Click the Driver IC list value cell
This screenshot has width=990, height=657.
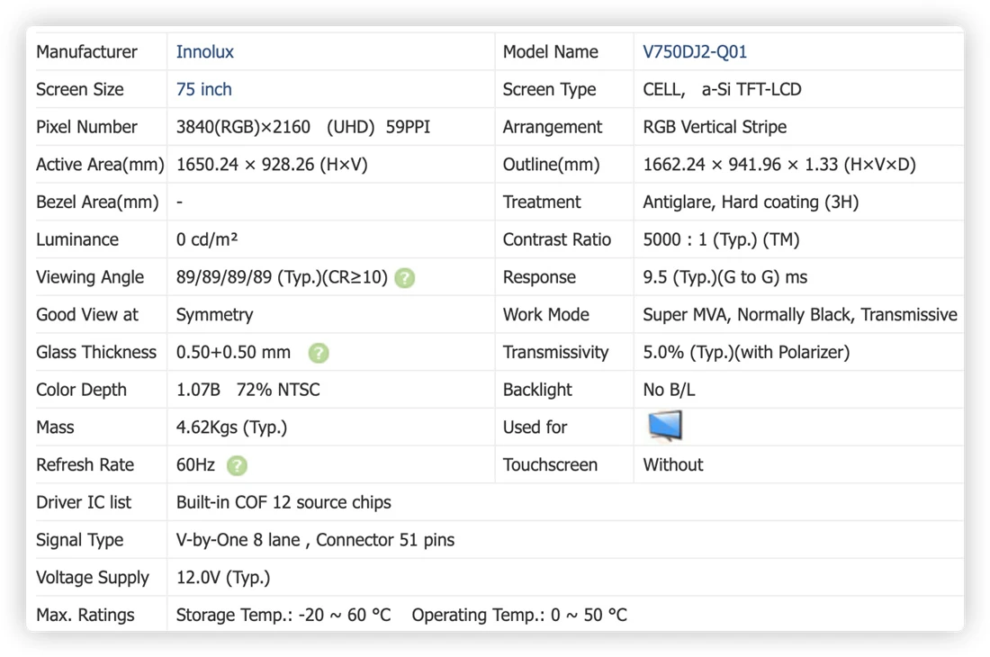(565, 502)
